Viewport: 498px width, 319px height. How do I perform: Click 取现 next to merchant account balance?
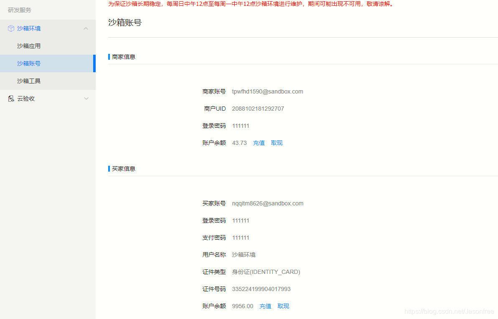(277, 142)
